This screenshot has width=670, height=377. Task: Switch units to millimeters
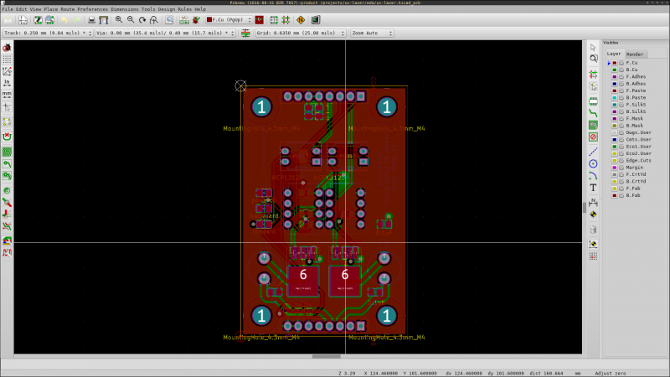coord(7,94)
